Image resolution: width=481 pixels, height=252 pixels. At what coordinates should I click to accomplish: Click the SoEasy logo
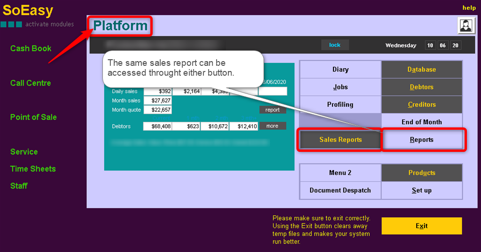click(x=28, y=10)
